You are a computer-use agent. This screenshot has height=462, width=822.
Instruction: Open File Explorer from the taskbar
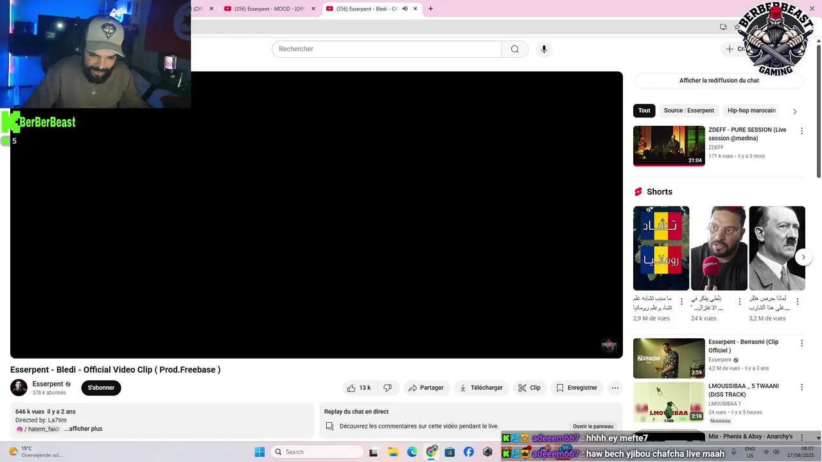(393, 452)
